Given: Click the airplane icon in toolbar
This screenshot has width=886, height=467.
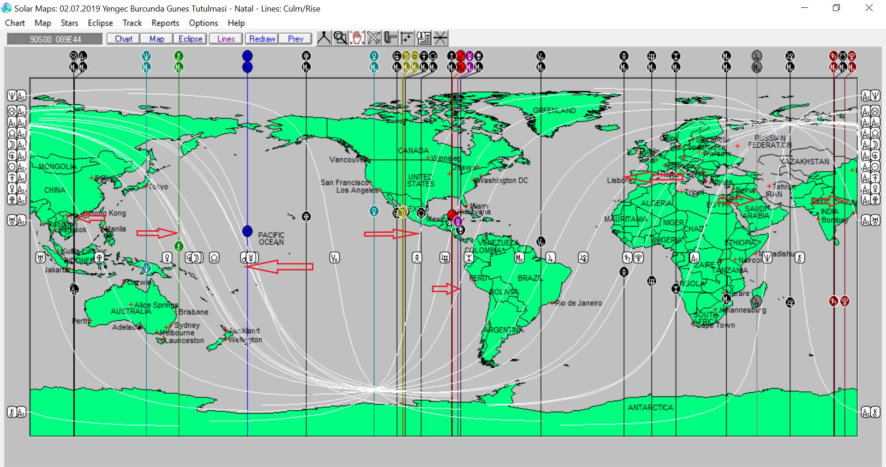Looking at the screenshot, I should click(x=374, y=38).
